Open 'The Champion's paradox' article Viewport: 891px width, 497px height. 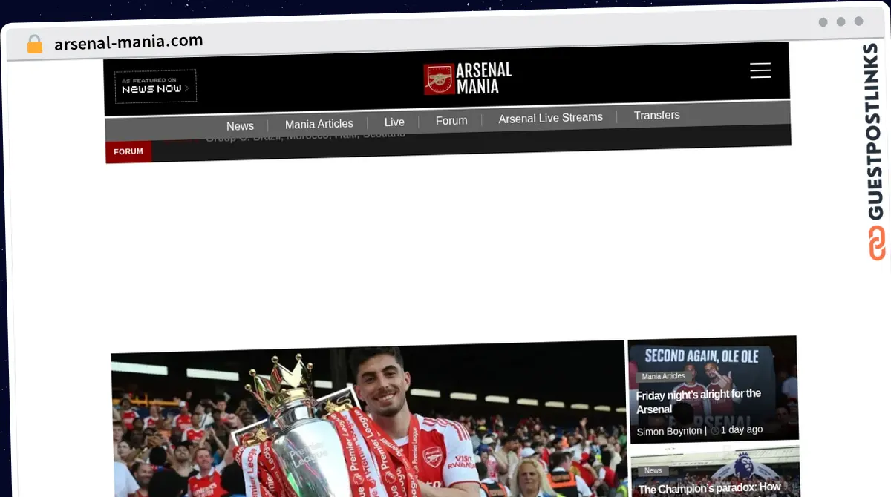pos(710,488)
